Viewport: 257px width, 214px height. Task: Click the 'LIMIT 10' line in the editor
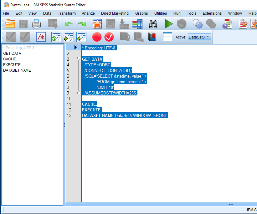(105, 87)
